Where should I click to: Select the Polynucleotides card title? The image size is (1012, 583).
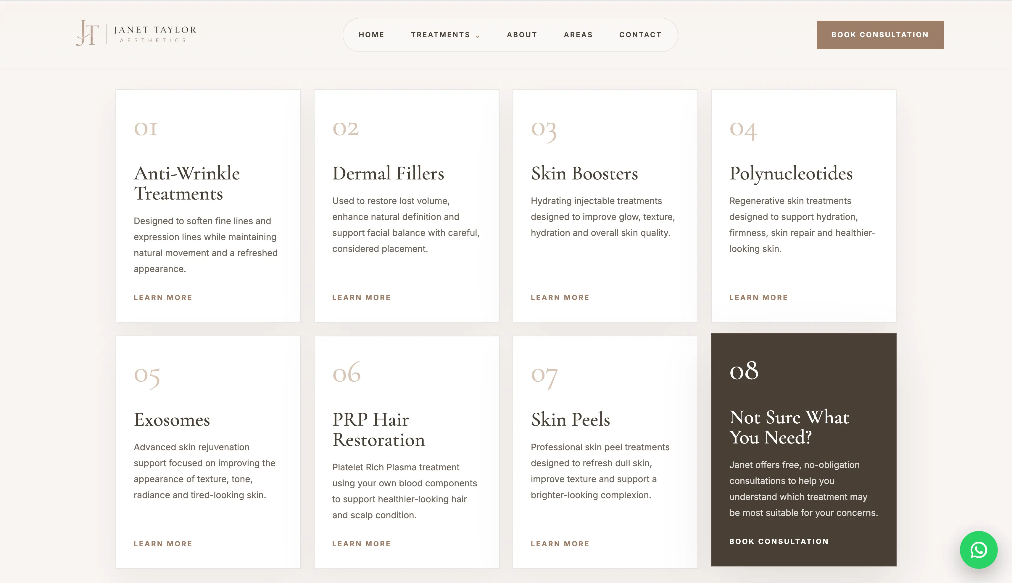791,174
